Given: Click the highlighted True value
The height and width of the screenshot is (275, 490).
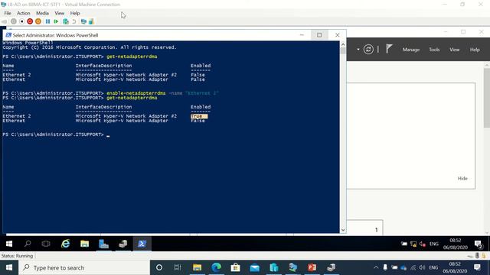Looking at the screenshot, I should pyautogui.click(x=199, y=116).
